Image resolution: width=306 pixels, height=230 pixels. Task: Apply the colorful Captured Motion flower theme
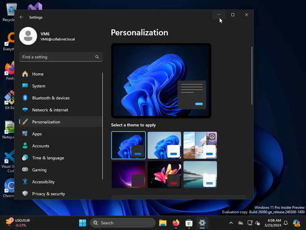click(x=164, y=175)
